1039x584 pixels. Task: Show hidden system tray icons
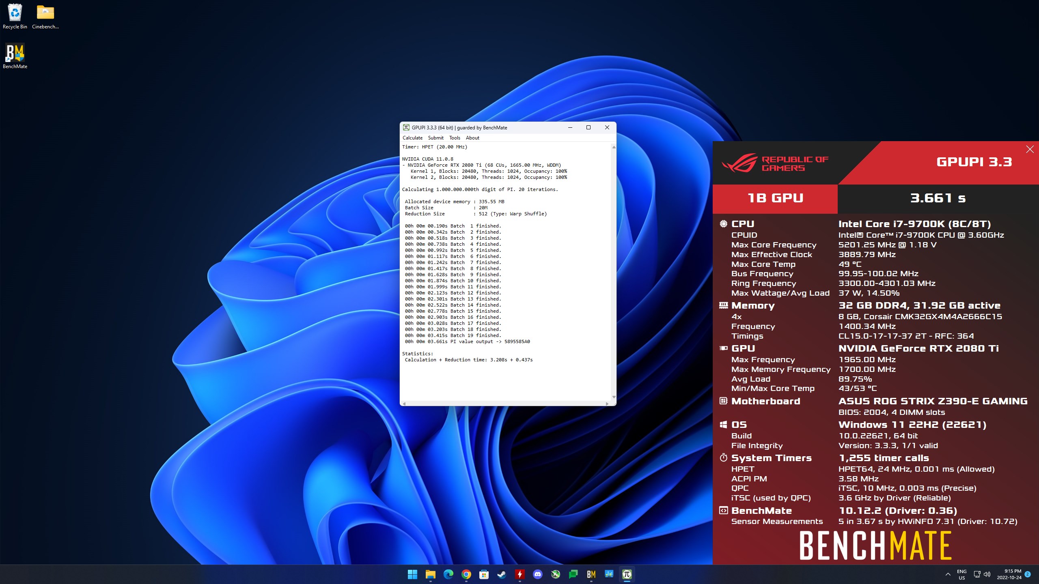(x=948, y=574)
